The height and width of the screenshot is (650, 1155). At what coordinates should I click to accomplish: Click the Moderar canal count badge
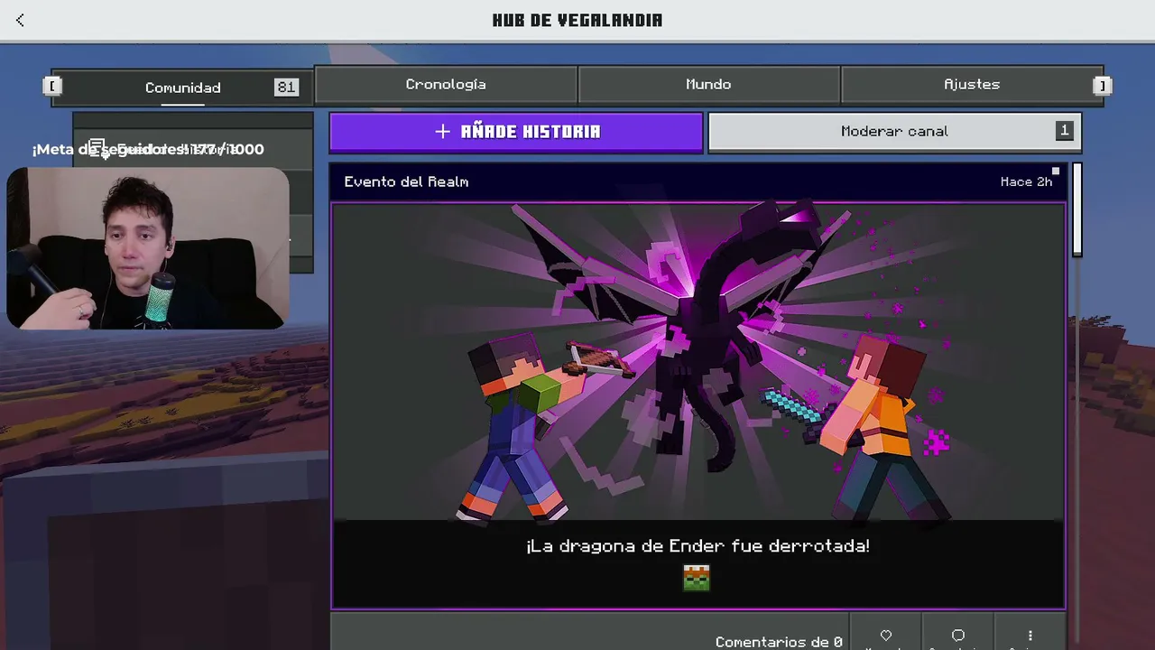pyautogui.click(x=1064, y=131)
